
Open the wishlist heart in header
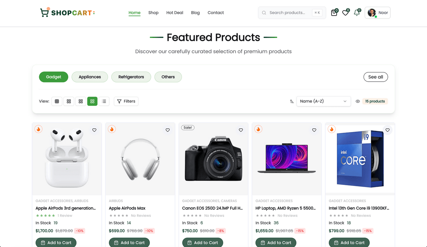[345, 13]
